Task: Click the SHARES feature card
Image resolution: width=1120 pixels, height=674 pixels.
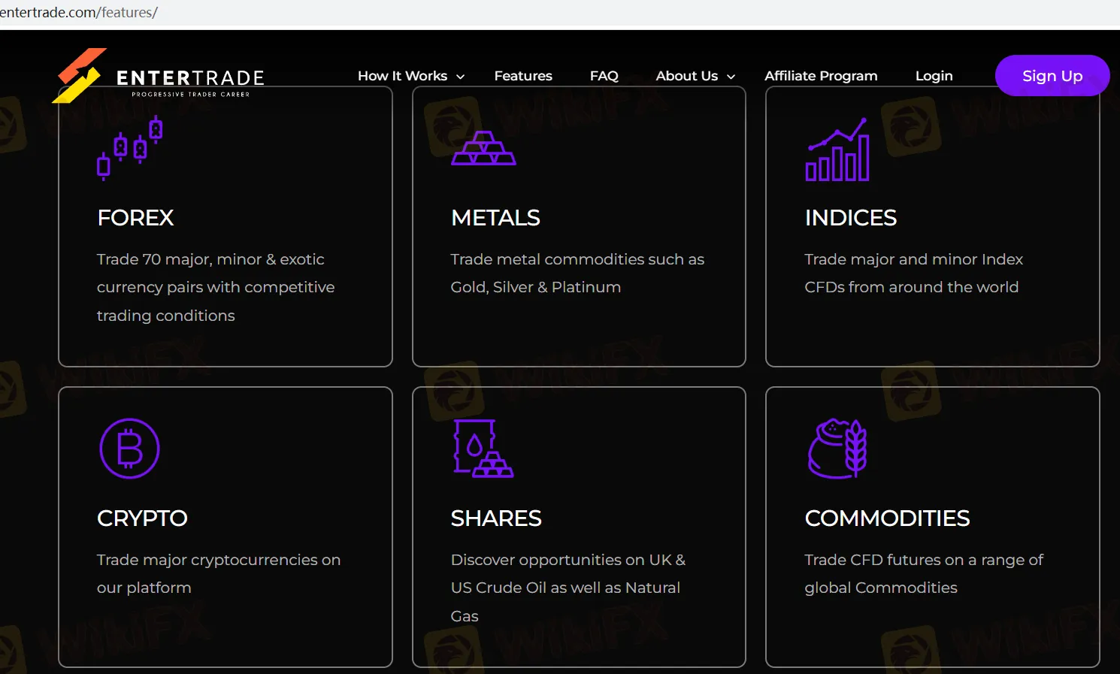Action: tap(579, 527)
